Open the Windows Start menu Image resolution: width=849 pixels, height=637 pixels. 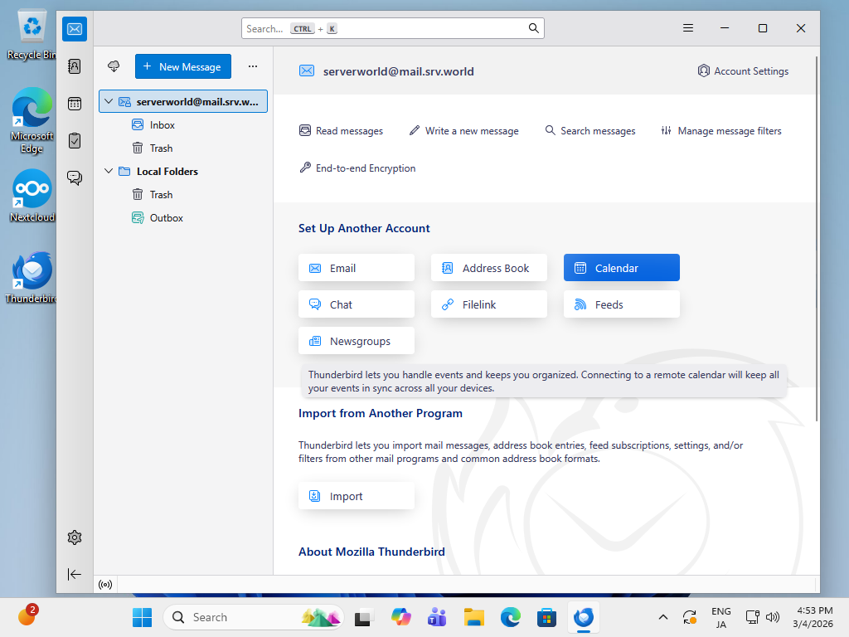point(142,617)
